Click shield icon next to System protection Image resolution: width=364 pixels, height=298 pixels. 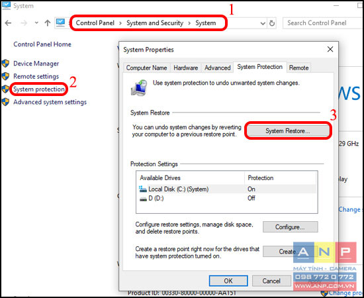click(5, 89)
